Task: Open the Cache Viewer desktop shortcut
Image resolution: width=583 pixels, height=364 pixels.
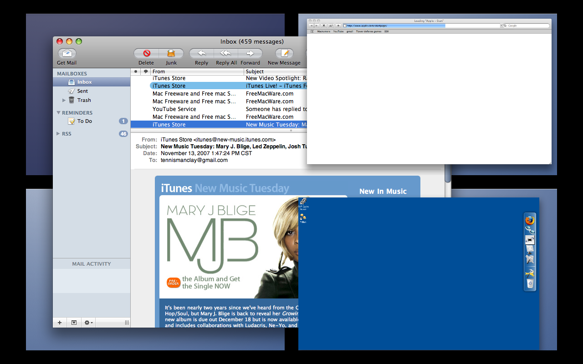Action: 303,203
